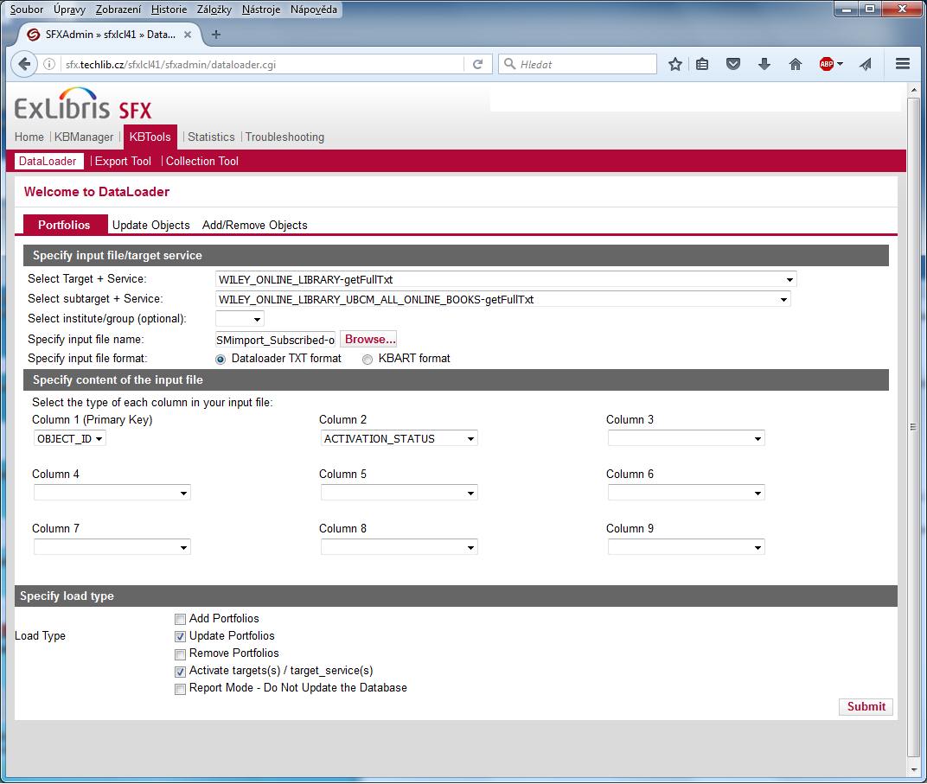Open the bookmarks list icon

tap(702, 65)
